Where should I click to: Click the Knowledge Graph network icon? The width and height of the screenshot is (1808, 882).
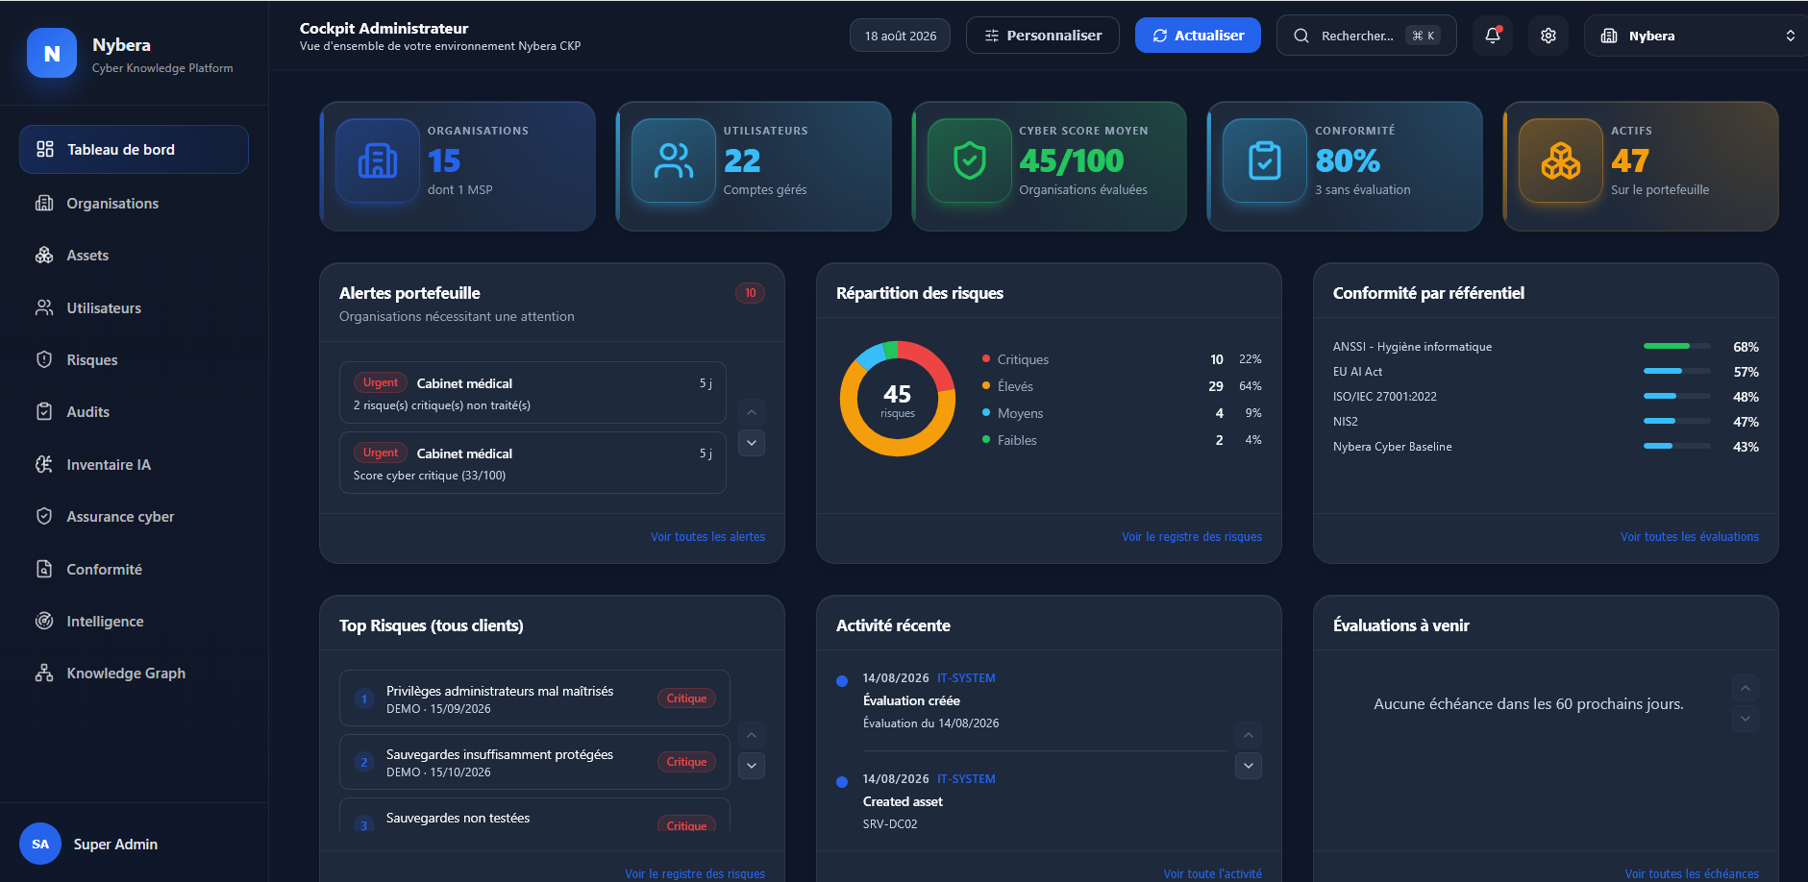[44, 673]
